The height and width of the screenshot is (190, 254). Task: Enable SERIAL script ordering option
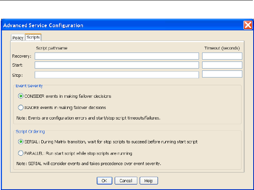tap(21, 142)
